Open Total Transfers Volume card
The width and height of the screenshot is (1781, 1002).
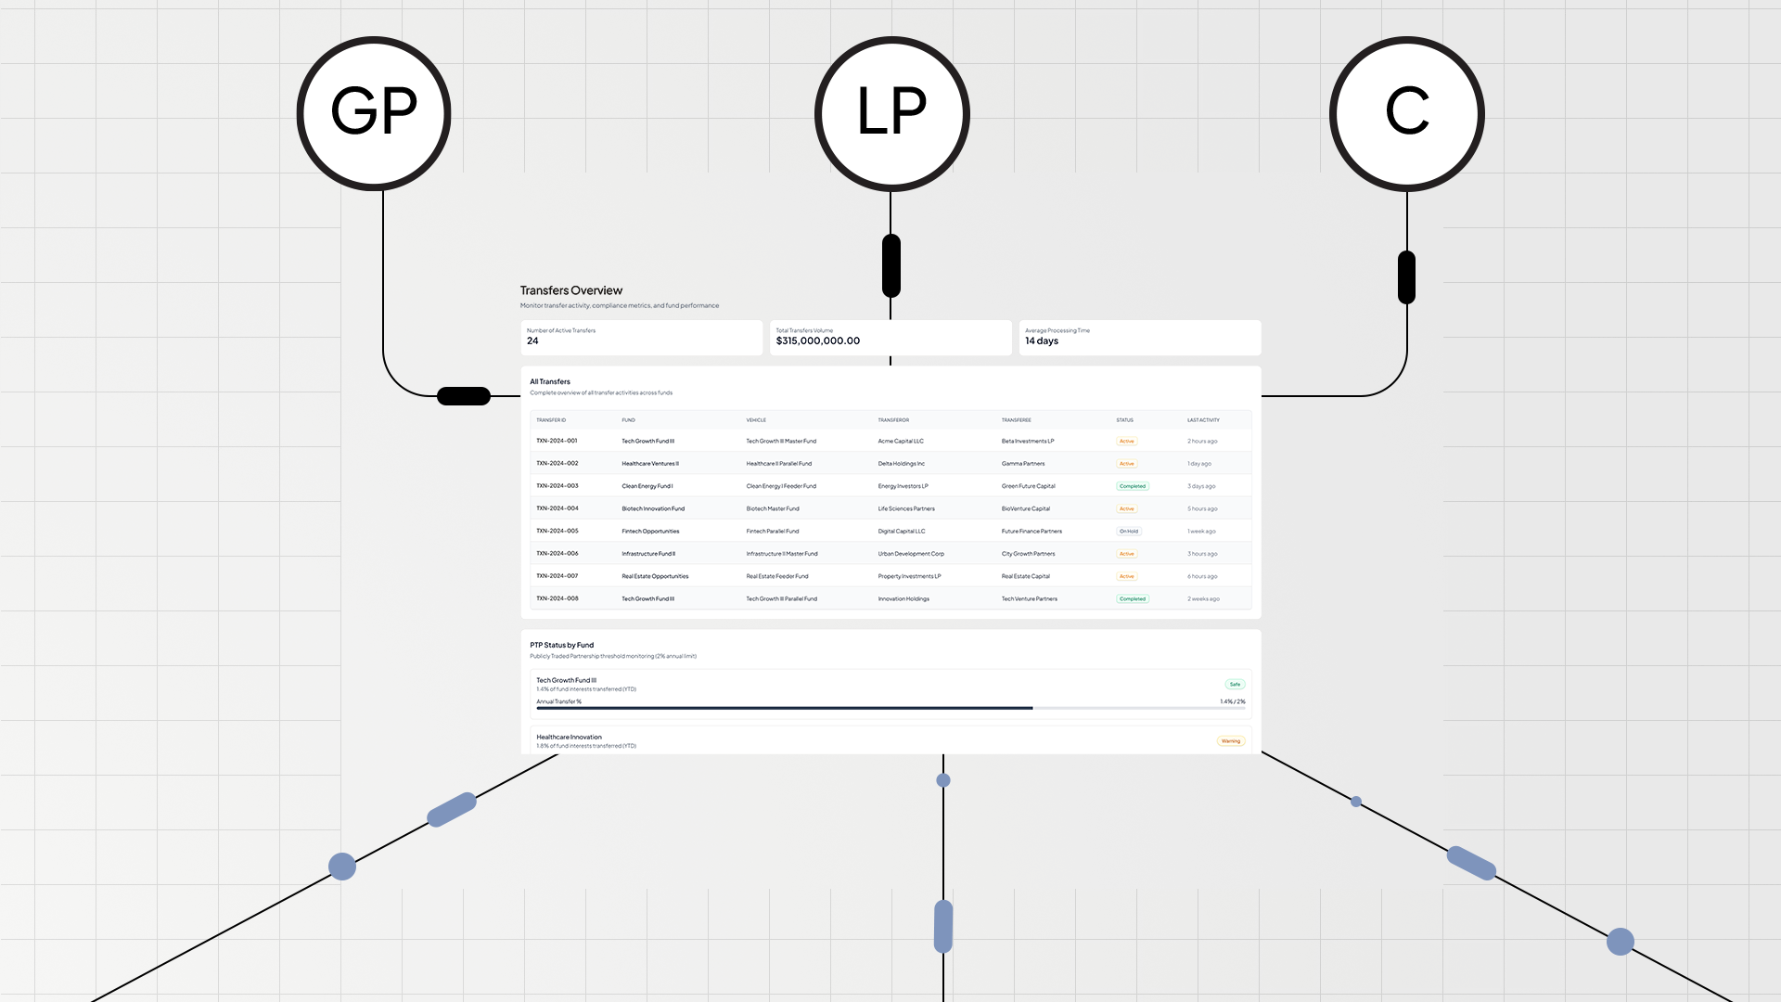[890, 337]
